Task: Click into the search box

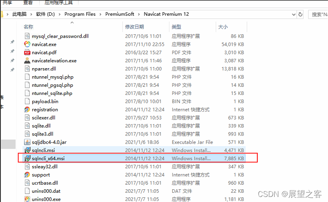Action: tap(318, 14)
